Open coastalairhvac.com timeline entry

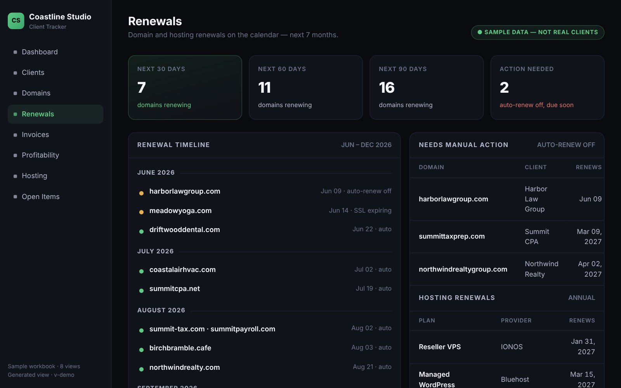point(182,270)
